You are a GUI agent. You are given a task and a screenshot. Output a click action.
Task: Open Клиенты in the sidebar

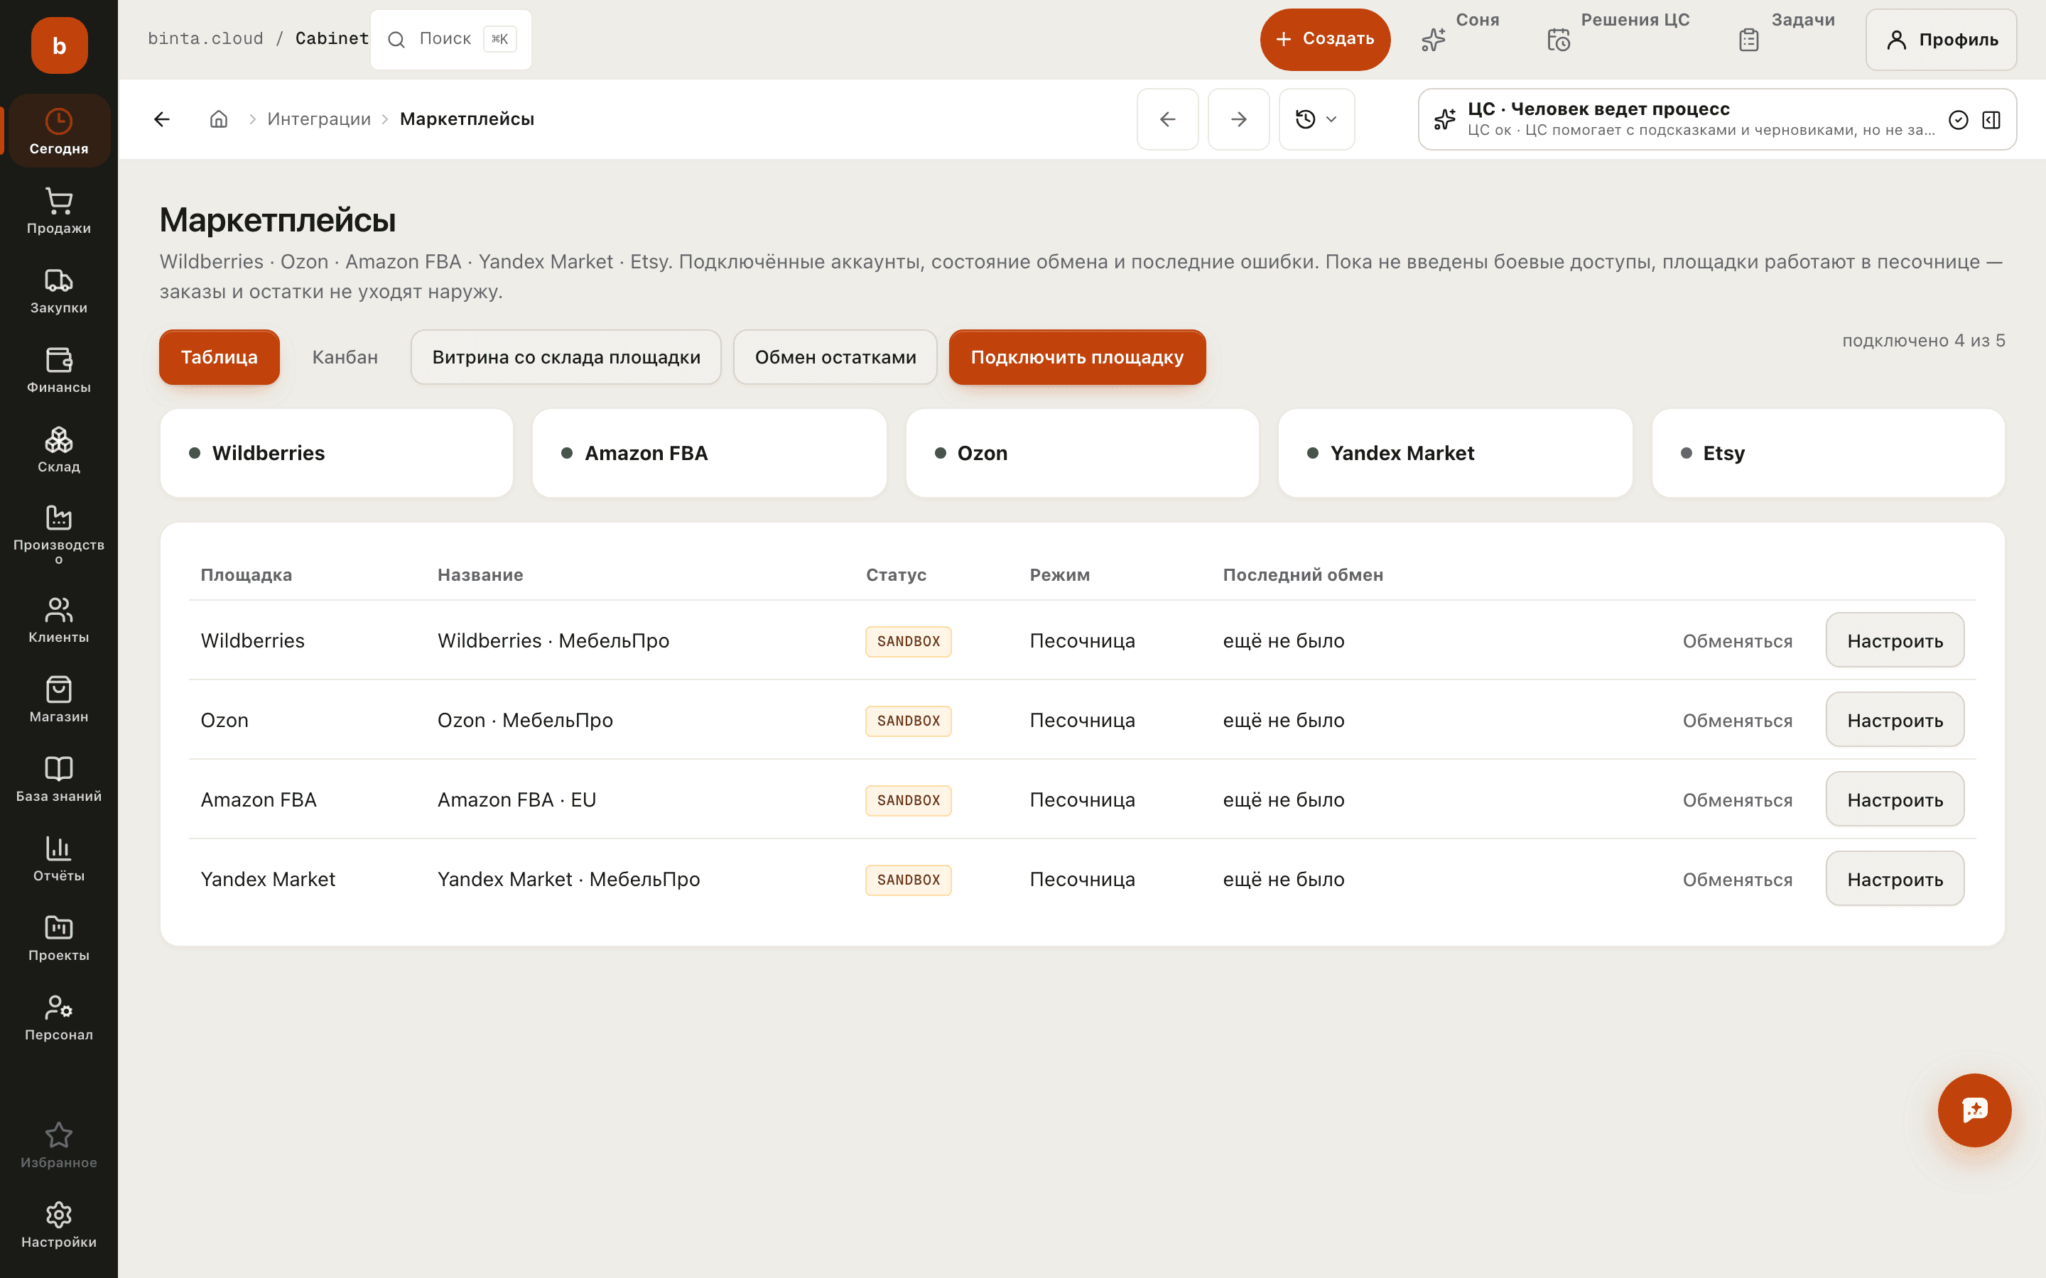58,620
